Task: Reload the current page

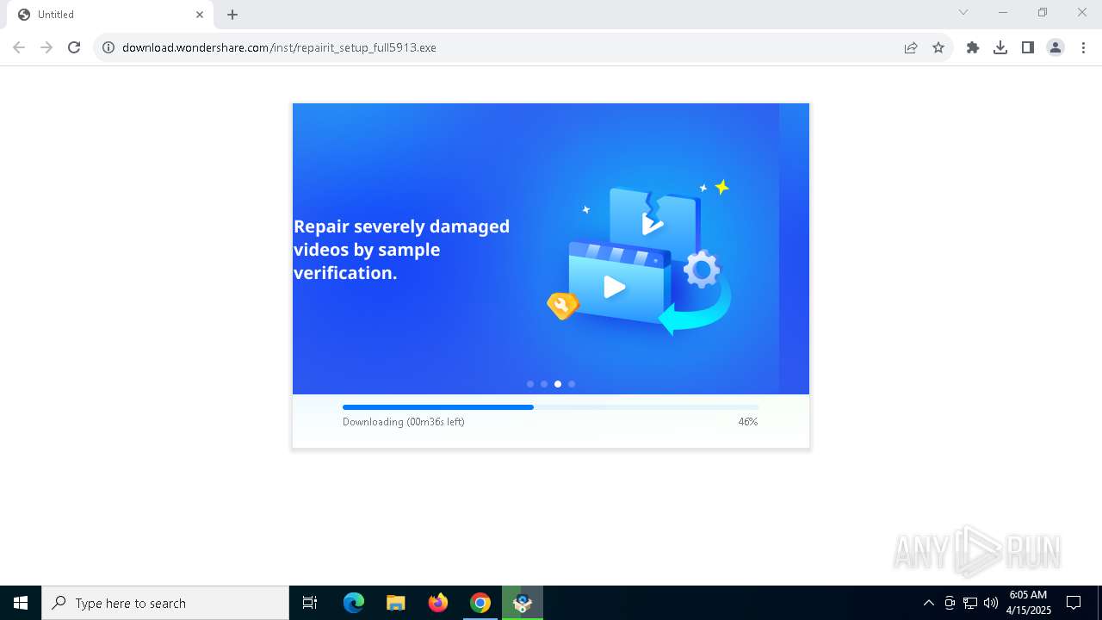Action: 74,47
